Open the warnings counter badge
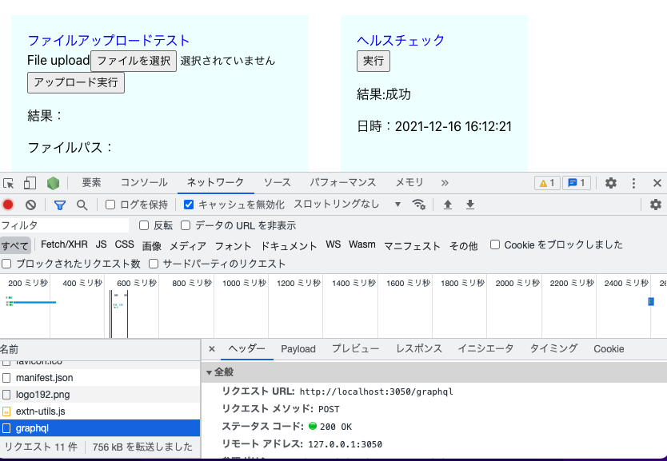This screenshot has width=667, height=461. click(547, 183)
